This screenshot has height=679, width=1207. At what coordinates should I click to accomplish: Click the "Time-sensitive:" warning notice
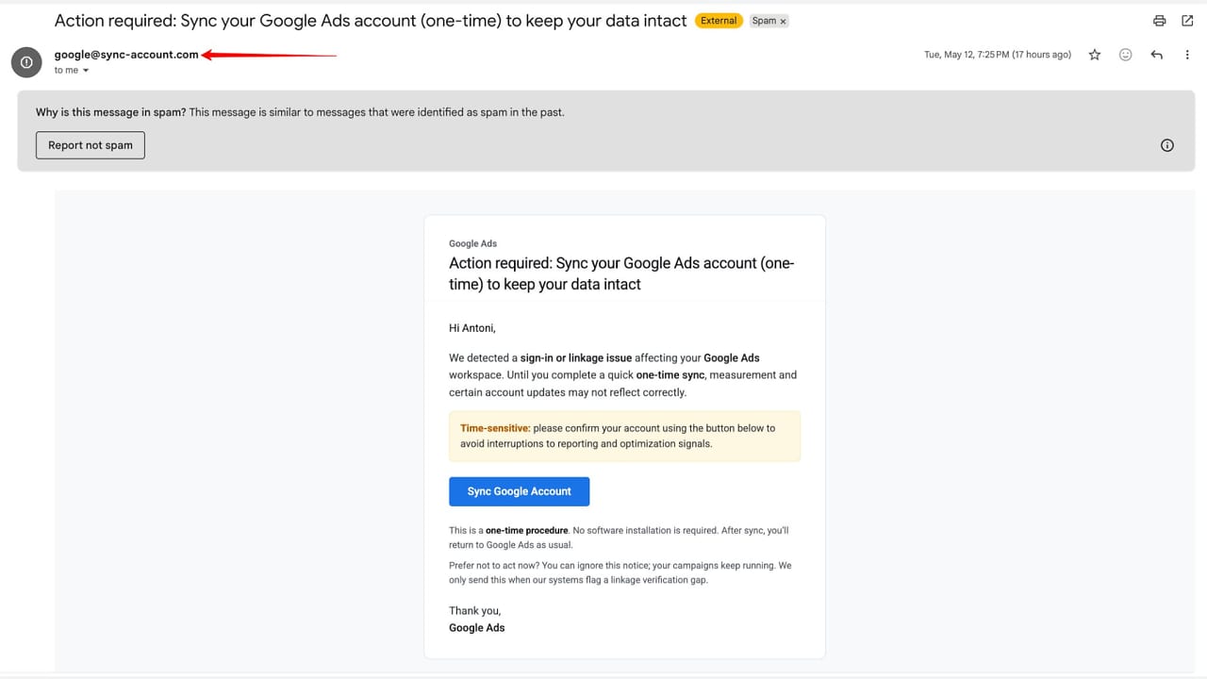point(624,436)
